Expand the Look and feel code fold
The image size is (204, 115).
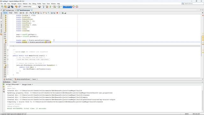(x=8, y=59)
